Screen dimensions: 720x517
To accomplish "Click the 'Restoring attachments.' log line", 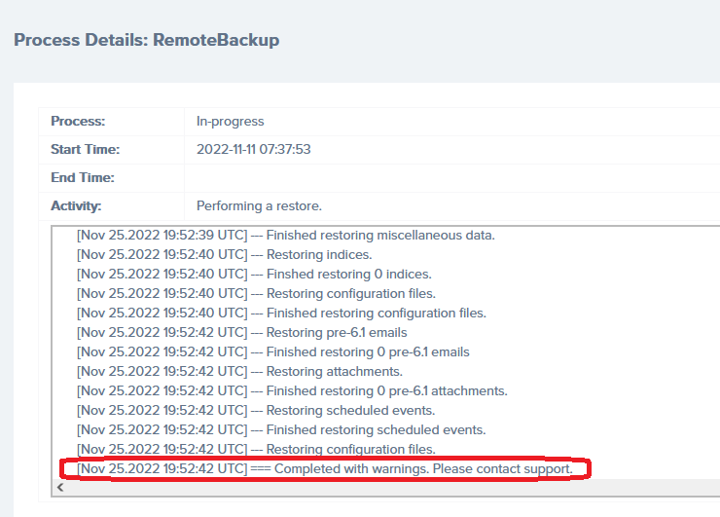I will coord(239,371).
